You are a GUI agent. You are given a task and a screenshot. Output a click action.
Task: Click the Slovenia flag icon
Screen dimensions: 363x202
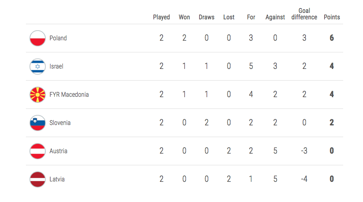38,123
